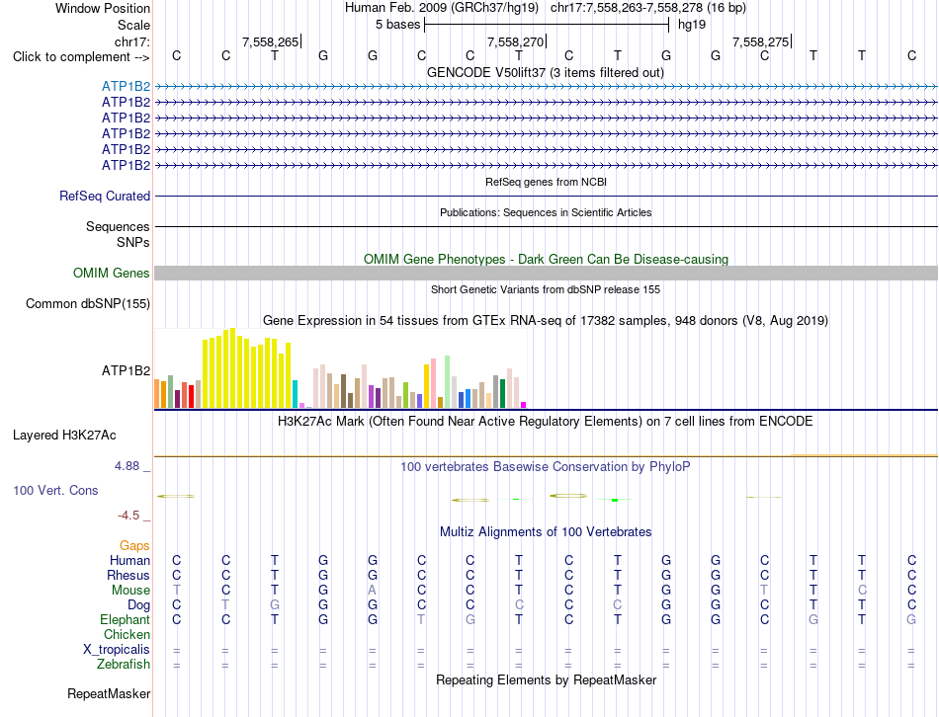Click the 7,558,275 position marker

tap(761, 41)
